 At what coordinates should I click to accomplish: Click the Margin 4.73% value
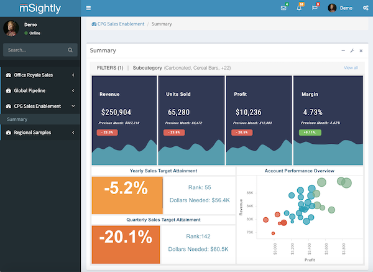(x=313, y=112)
